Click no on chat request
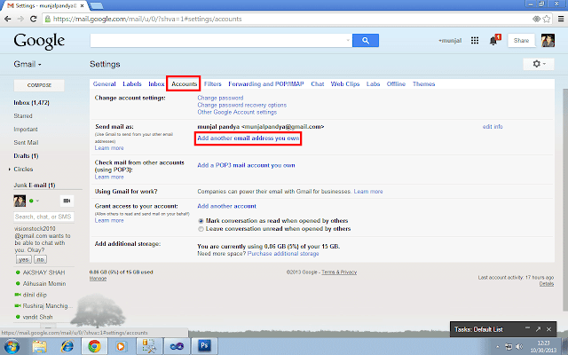Image resolution: width=568 pixels, height=355 pixels. (x=40, y=259)
